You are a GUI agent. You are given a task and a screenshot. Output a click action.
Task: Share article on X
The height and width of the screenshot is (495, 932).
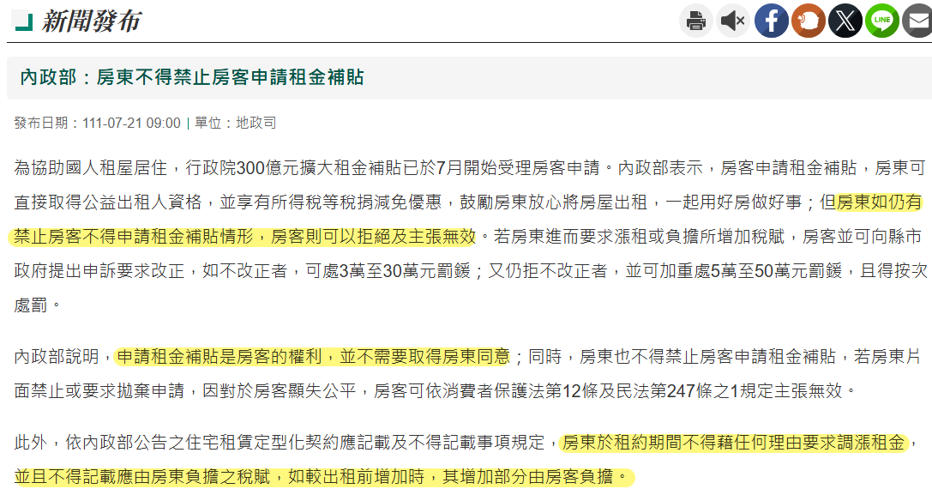click(x=845, y=21)
